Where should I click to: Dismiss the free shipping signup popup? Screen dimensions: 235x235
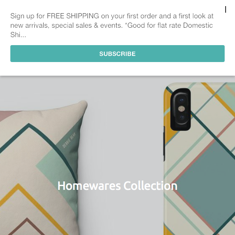coord(226,9)
